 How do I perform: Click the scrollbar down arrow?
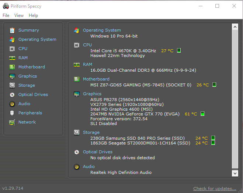click(x=235, y=173)
